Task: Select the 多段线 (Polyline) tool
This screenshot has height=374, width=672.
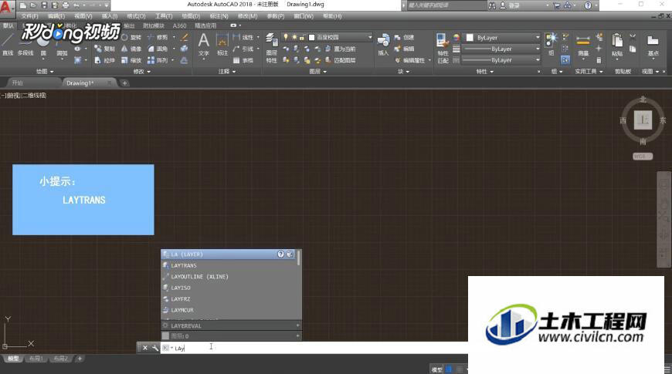Action: pyautogui.click(x=25, y=47)
